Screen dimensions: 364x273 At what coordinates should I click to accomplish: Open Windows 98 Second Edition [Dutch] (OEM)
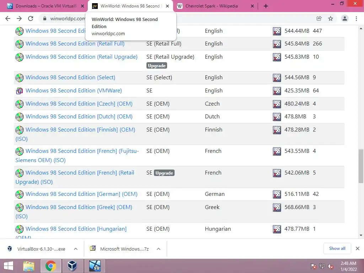tap(79, 117)
